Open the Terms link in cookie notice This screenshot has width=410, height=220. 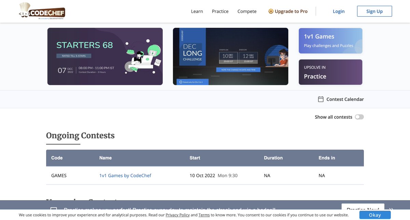click(204, 215)
